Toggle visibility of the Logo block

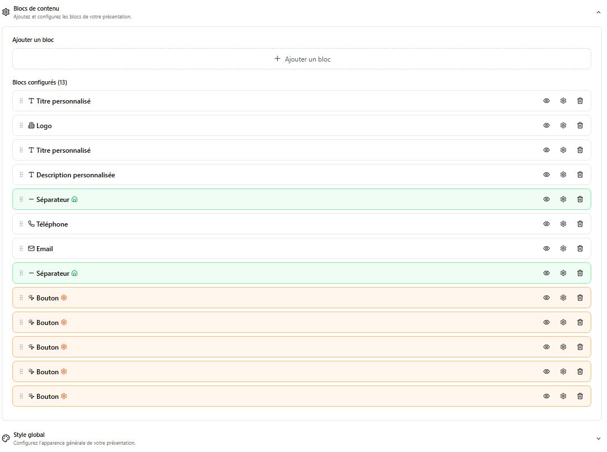[x=547, y=125]
